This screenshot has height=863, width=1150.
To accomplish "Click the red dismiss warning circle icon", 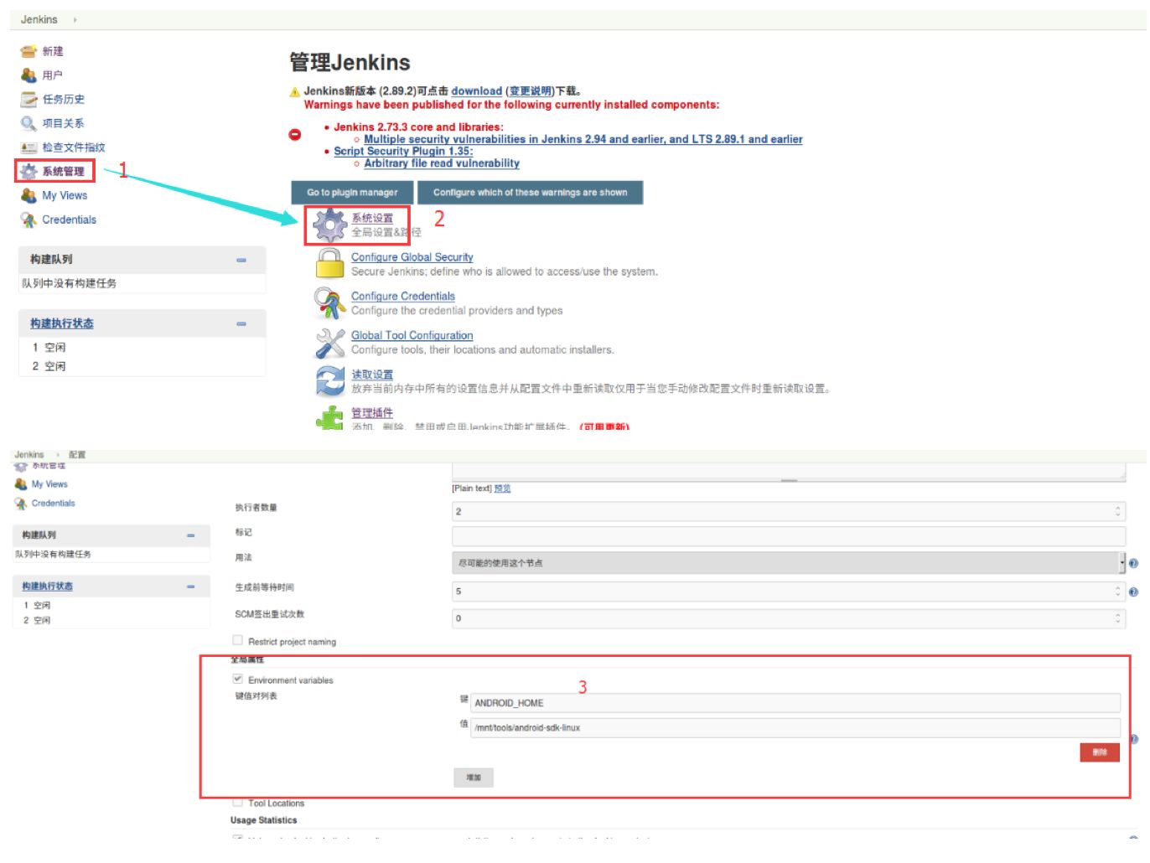I will [x=295, y=134].
